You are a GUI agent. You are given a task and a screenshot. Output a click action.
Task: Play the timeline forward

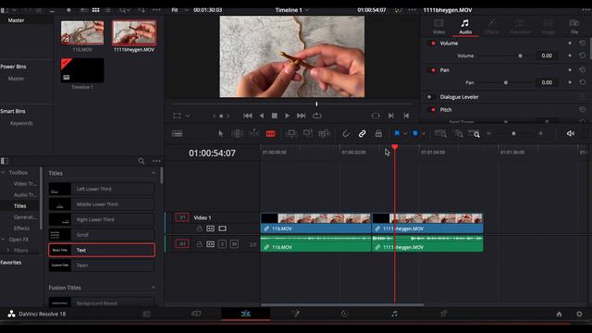pos(288,116)
